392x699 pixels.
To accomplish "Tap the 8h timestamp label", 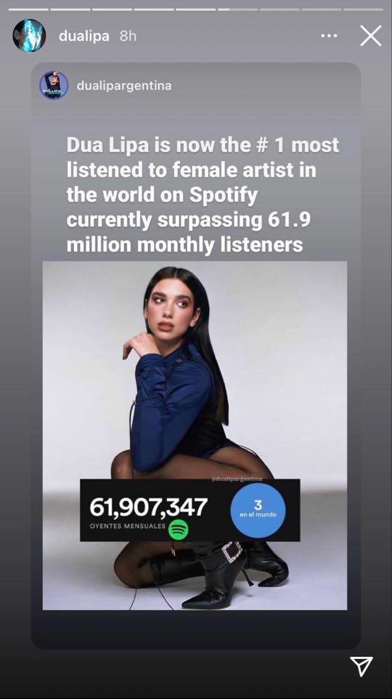I will coord(128,36).
